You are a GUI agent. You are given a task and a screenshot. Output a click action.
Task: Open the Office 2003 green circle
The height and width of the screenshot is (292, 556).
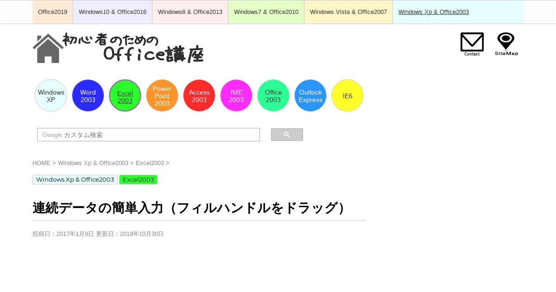tap(273, 95)
